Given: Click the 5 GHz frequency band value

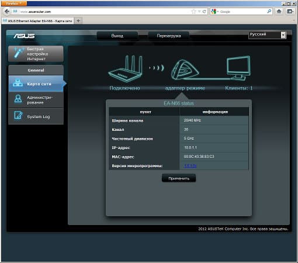Looking at the screenshot, I should click(x=189, y=139).
